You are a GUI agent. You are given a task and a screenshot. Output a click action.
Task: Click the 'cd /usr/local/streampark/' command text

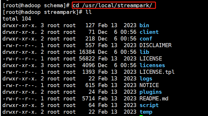click(112, 5)
